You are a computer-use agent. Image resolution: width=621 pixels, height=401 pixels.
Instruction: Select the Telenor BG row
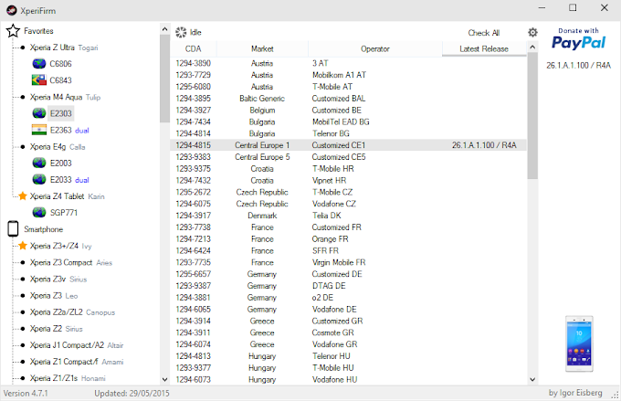pos(349,133)
